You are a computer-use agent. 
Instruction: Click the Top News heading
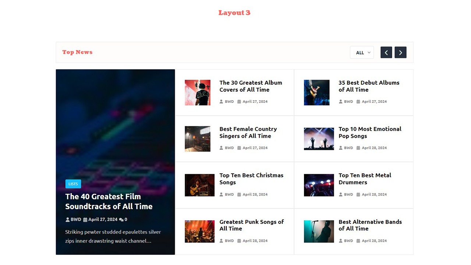[77, 52]
